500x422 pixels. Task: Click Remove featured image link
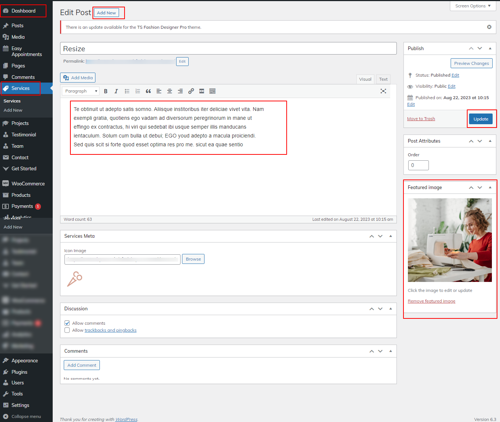point(431,301)
